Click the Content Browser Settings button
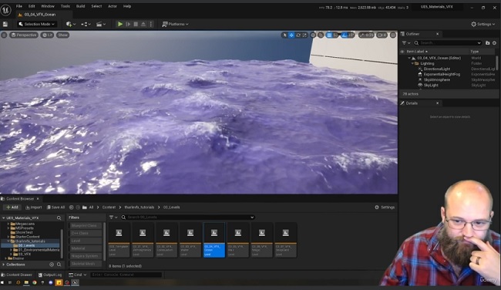This screenshot has height=290, width=501. tap(385, 207)
